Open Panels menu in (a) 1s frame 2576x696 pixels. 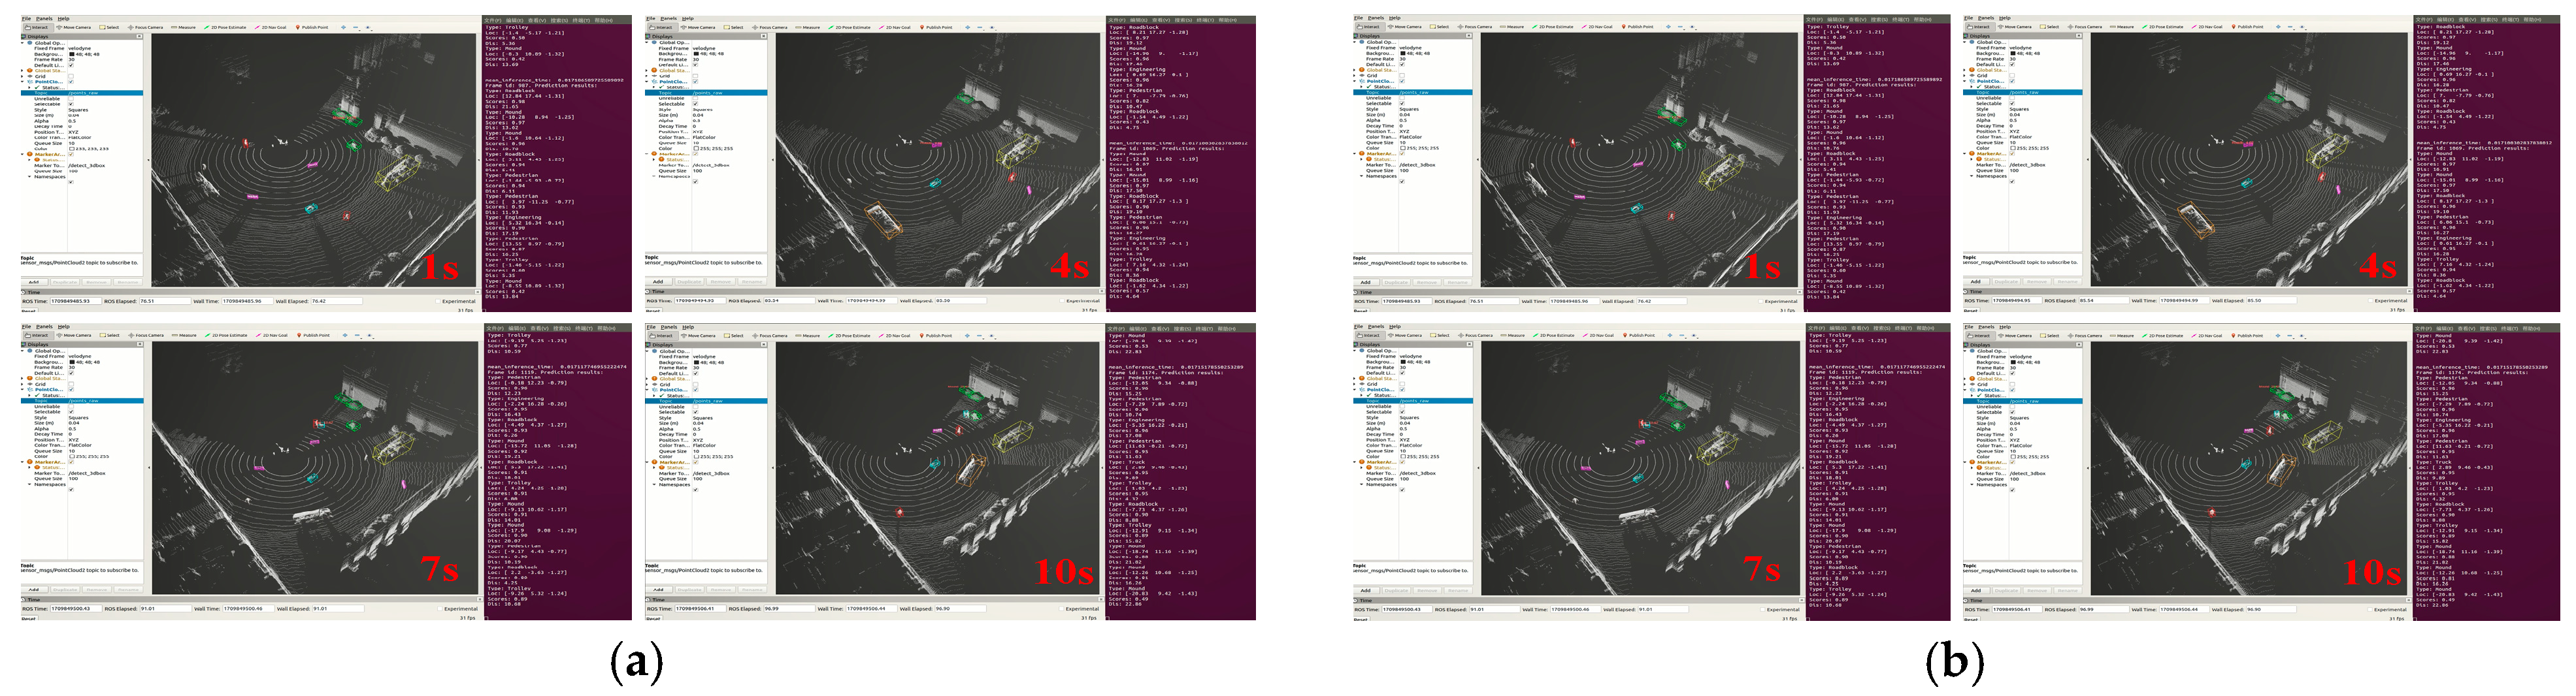coord(44,18)
